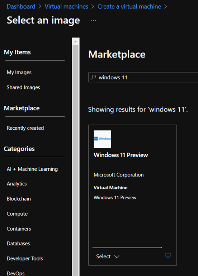Browse the Containers category

19,229
